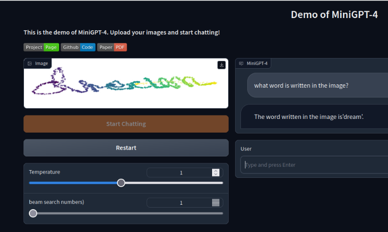Open the Paper PDF badge

click(x=112, y=47)
